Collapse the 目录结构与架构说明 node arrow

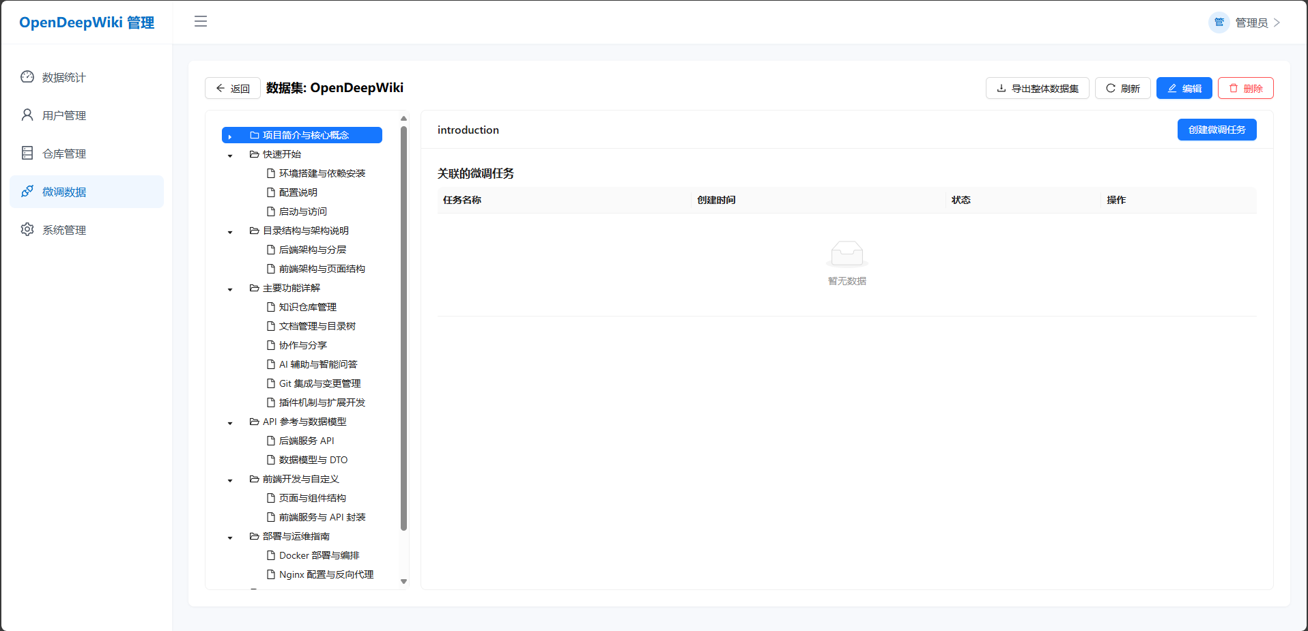click(x=230, y=232)
